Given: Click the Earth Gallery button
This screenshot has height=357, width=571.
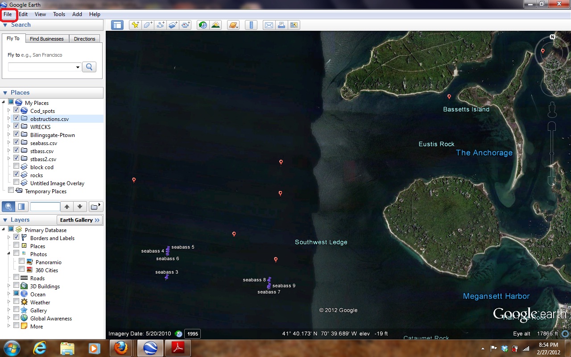Looking at the screenshot, I should (x=80, y=220).
